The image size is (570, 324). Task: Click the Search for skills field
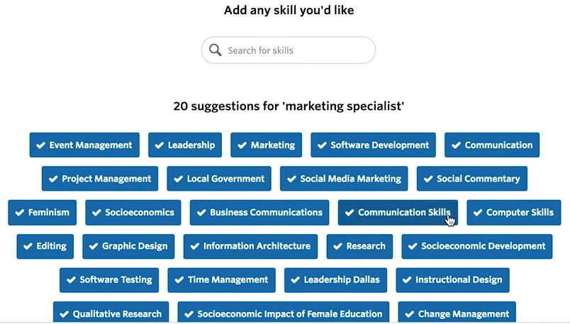(298, 50)
